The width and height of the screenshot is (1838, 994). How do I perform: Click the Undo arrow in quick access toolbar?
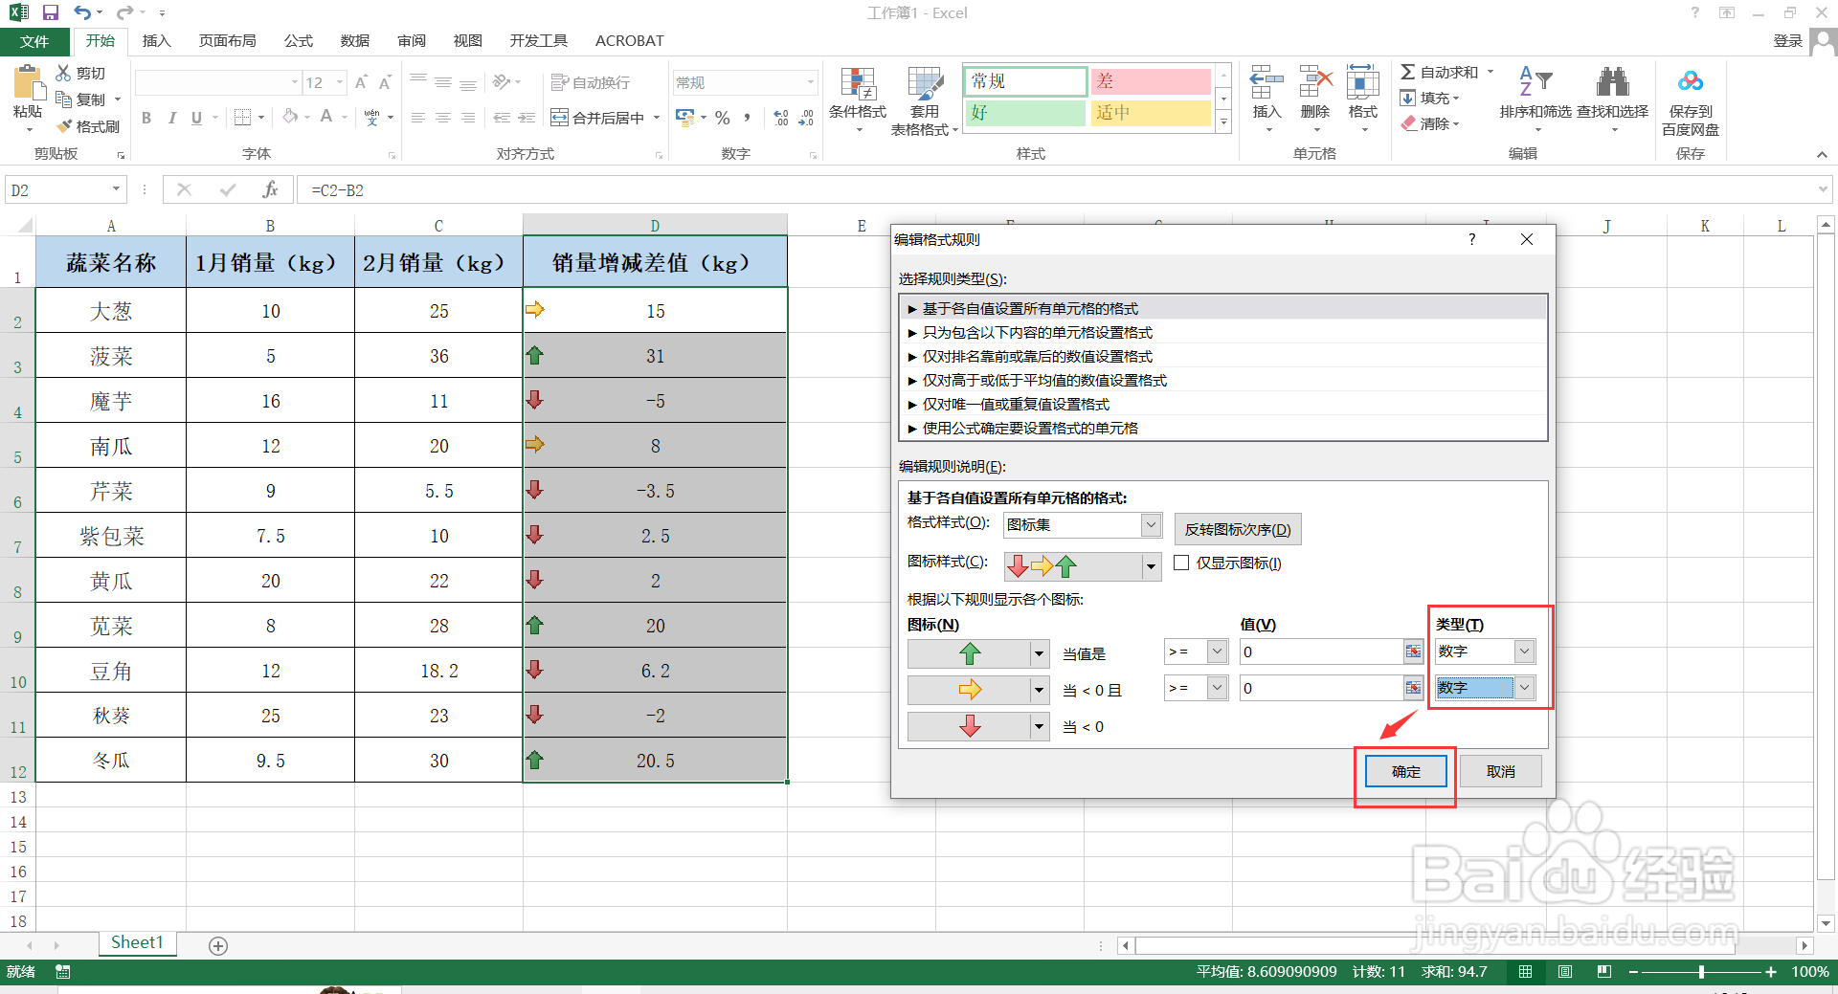(83, 12)
